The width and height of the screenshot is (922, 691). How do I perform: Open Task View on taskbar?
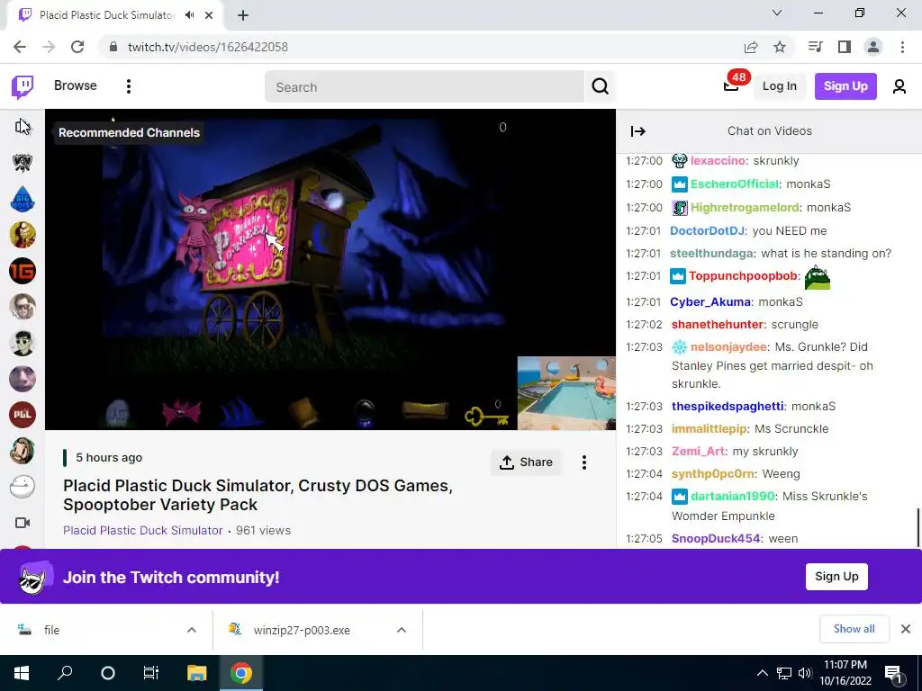[151, 672]
